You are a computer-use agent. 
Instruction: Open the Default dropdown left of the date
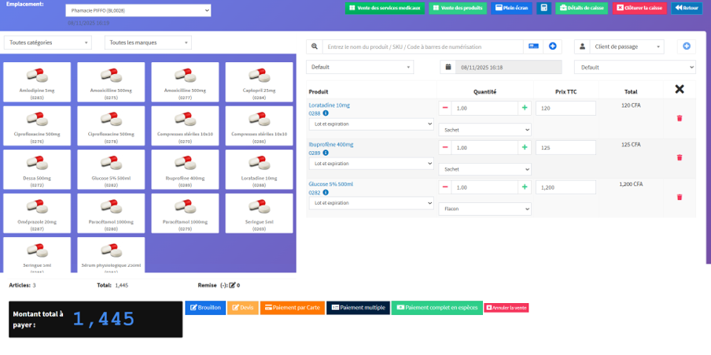click(x=360, y=67)
